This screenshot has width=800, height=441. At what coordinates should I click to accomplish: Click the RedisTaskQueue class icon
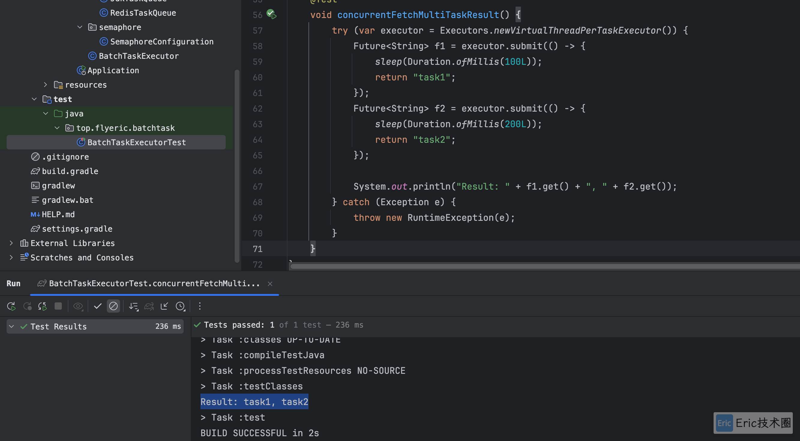click(104, 13)
